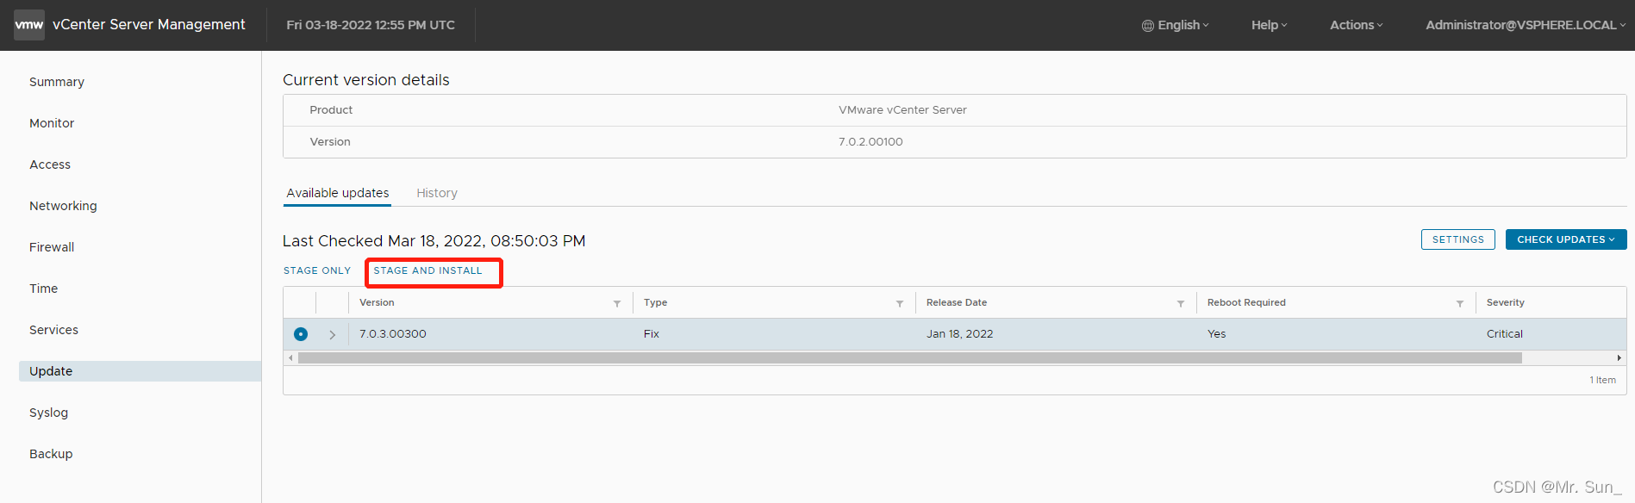Open Networking in the sidebar
The height and width of the screenshot is (503, 1635).
(x=63, y=206)
